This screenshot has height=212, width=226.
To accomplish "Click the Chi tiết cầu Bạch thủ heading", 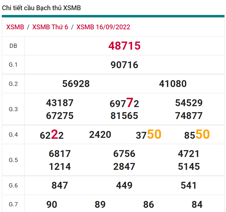I will (x=41, y=8).
